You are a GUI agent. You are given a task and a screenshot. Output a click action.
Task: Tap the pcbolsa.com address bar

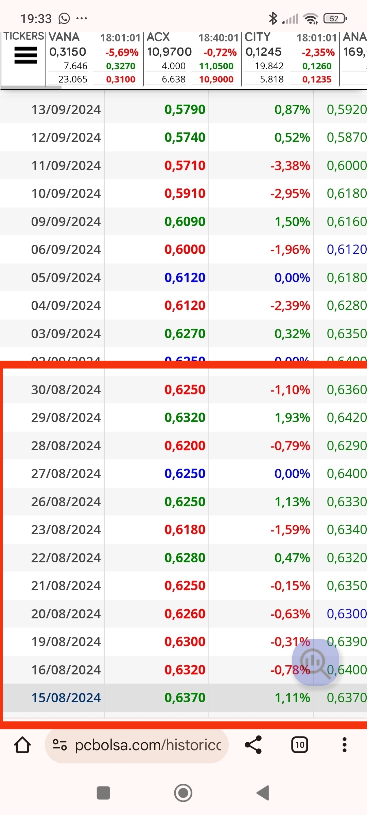137,745
